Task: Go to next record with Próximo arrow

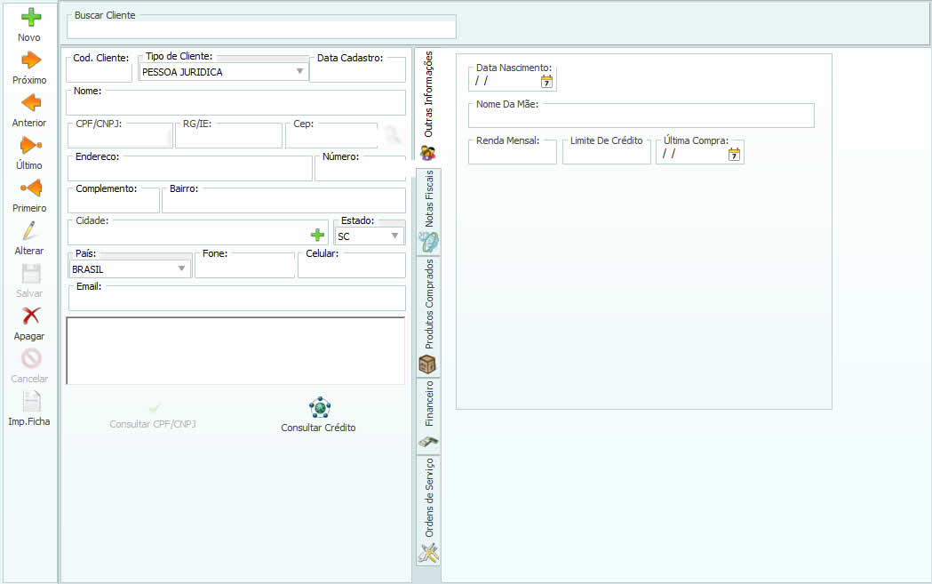Action: click(x=30, y=60)
